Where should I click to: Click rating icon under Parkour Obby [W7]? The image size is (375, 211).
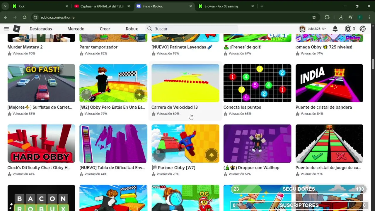pyautogui.click(x=154, y=174)
